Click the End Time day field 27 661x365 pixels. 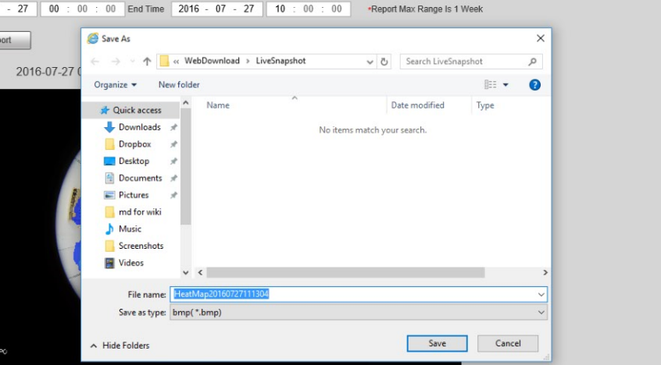[x=248, y=9]
